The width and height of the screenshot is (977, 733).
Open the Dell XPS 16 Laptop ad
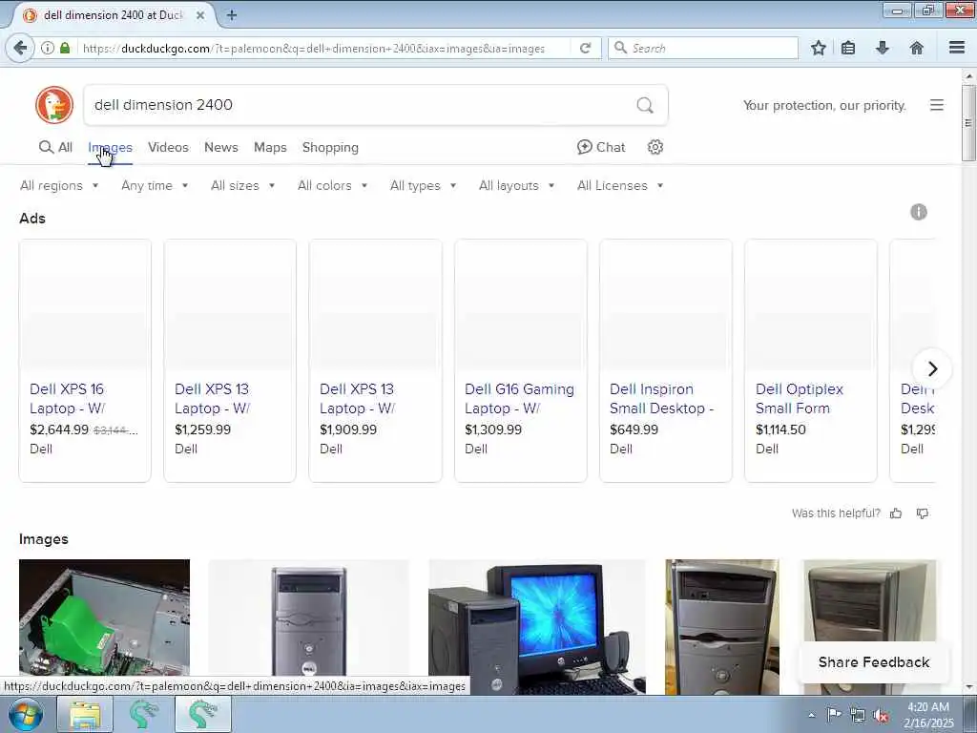coord(85,360)
